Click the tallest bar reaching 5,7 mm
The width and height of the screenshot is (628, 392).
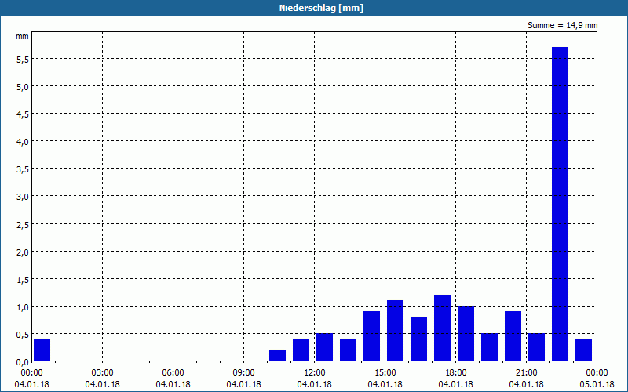(x=560, y=204)
